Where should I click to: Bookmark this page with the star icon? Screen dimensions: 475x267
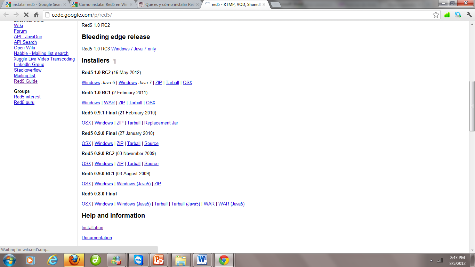click(x=436, y=15)
